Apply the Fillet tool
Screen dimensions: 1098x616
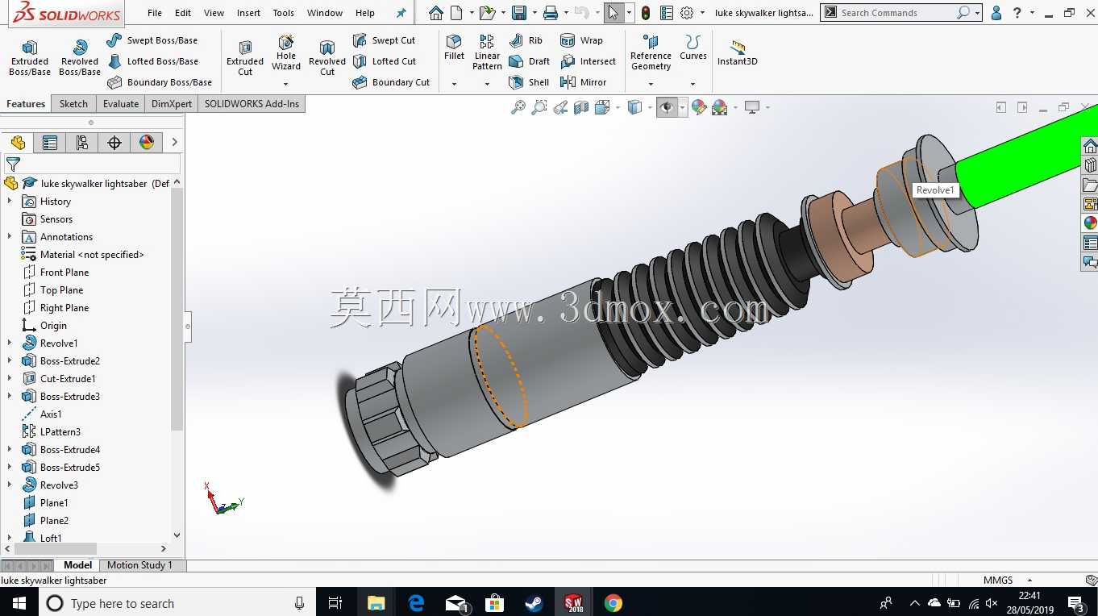tap(454, 48)
